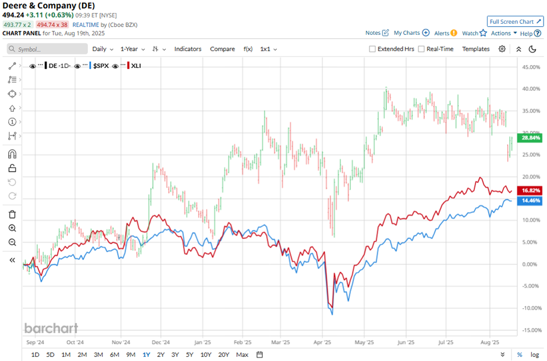Open the 1x1 grid layout dropdown
The width and height of the screenshot is (547, 361).
click(x=269, y=49)
